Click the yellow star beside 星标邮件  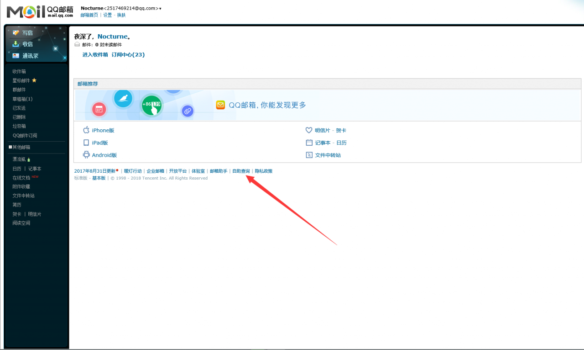[34, 80]
